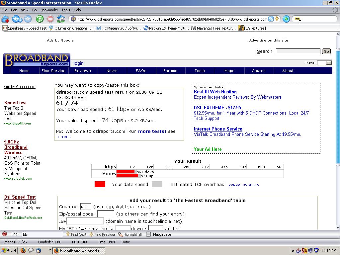Click the green Reload page icon
Screen dimensions: 340x255
point(40,19)
